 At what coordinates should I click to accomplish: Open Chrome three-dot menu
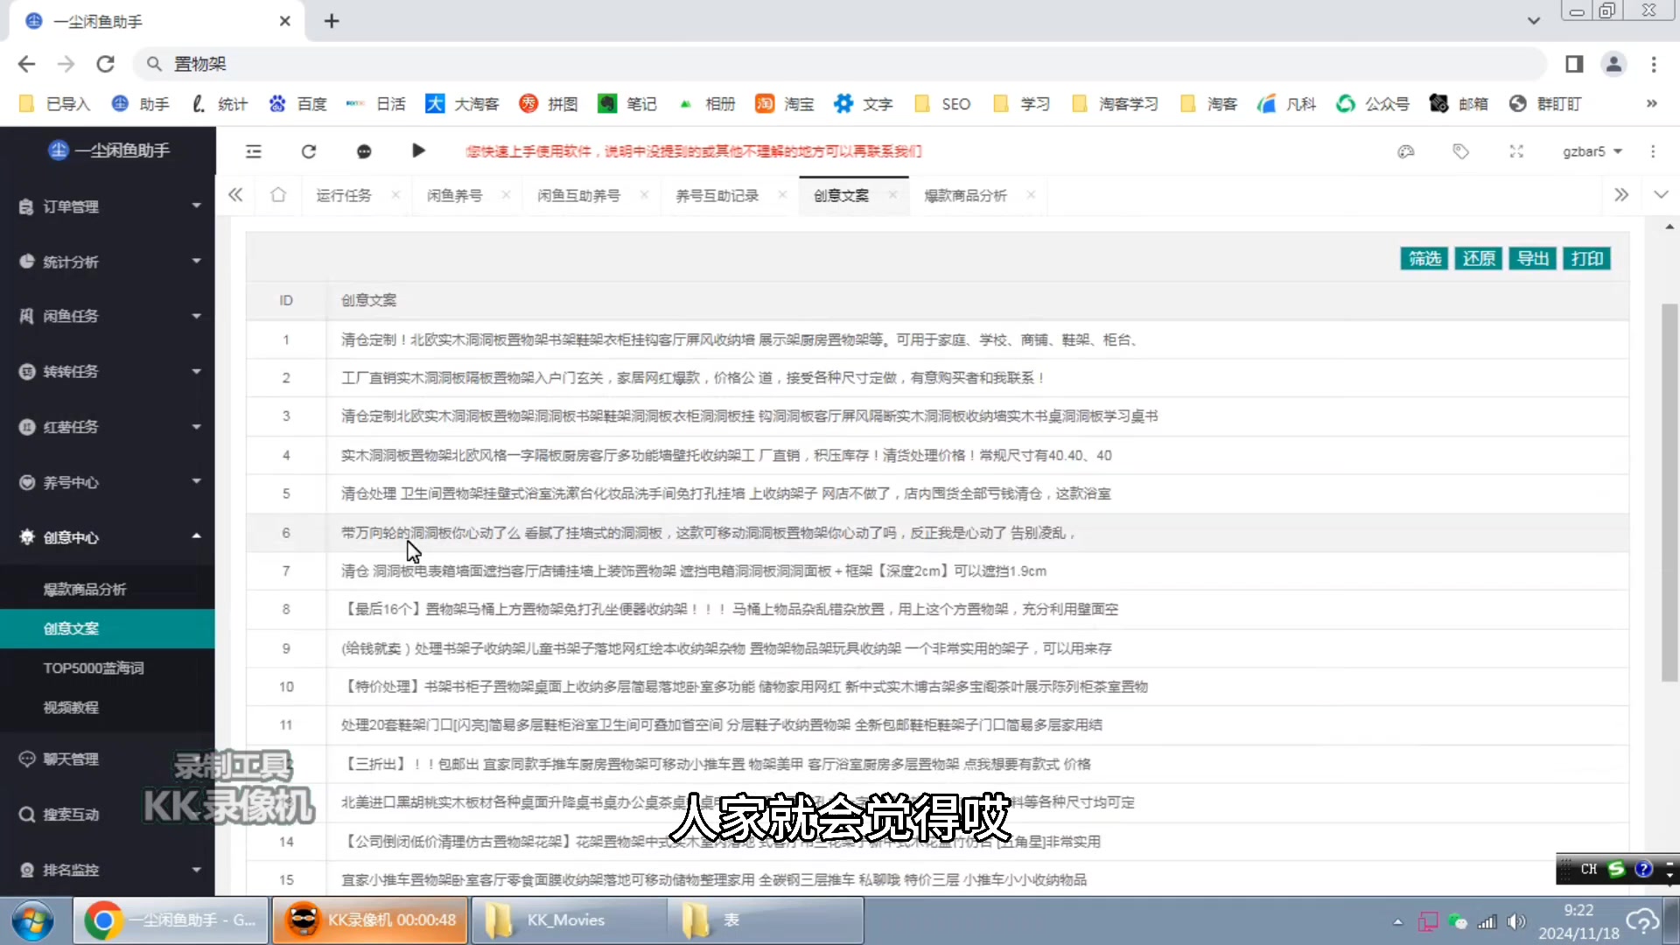click(1654, 64)
